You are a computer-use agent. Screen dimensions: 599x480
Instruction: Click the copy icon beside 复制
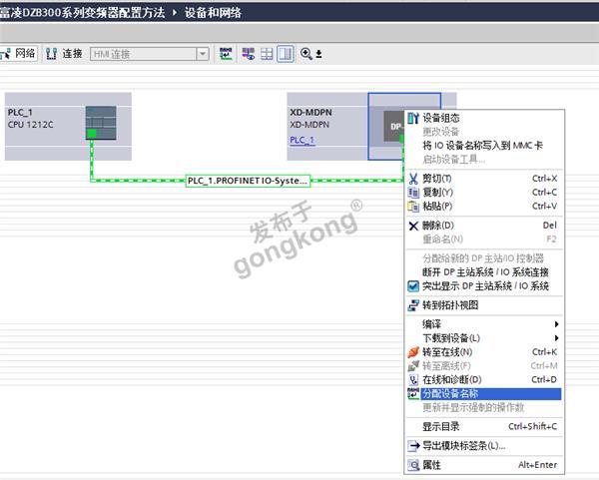pos(413,193)
